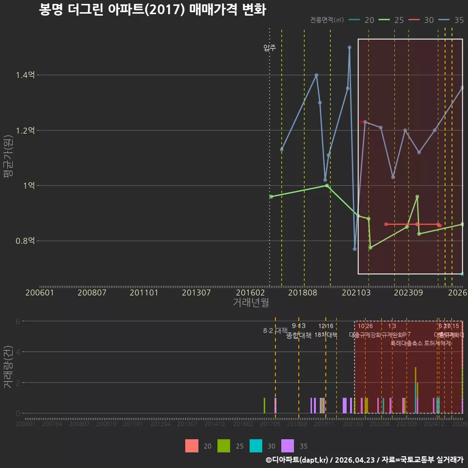
Task: Click the tallest volume bar reaching 3 transactions
Action: click(415, 390)
